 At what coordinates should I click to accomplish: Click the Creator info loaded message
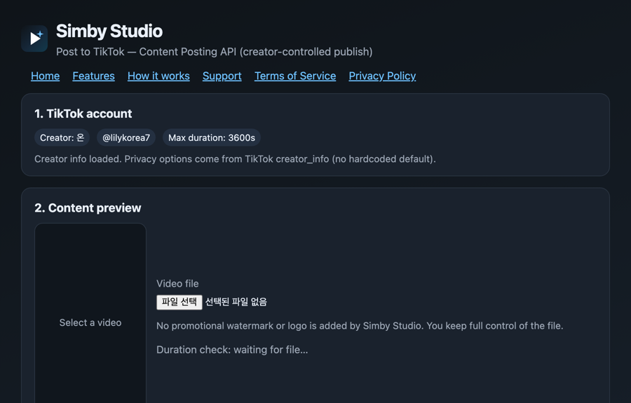[235, 159]
